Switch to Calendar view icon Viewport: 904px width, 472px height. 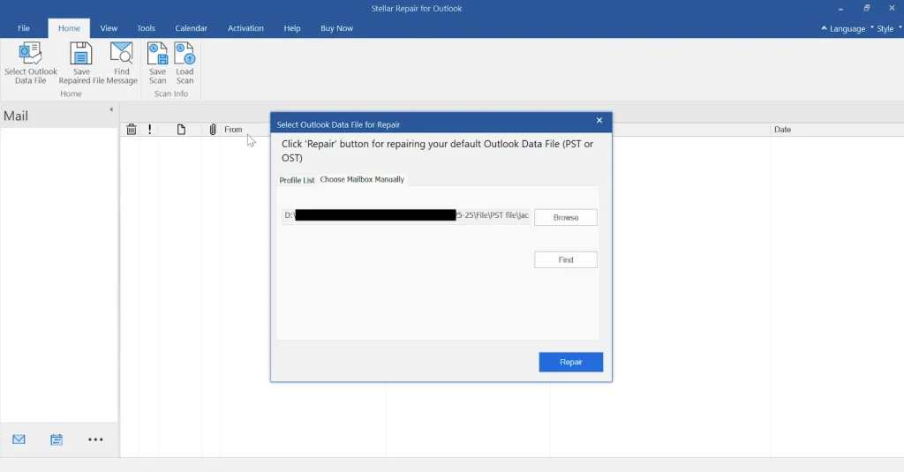click(56, 439)
